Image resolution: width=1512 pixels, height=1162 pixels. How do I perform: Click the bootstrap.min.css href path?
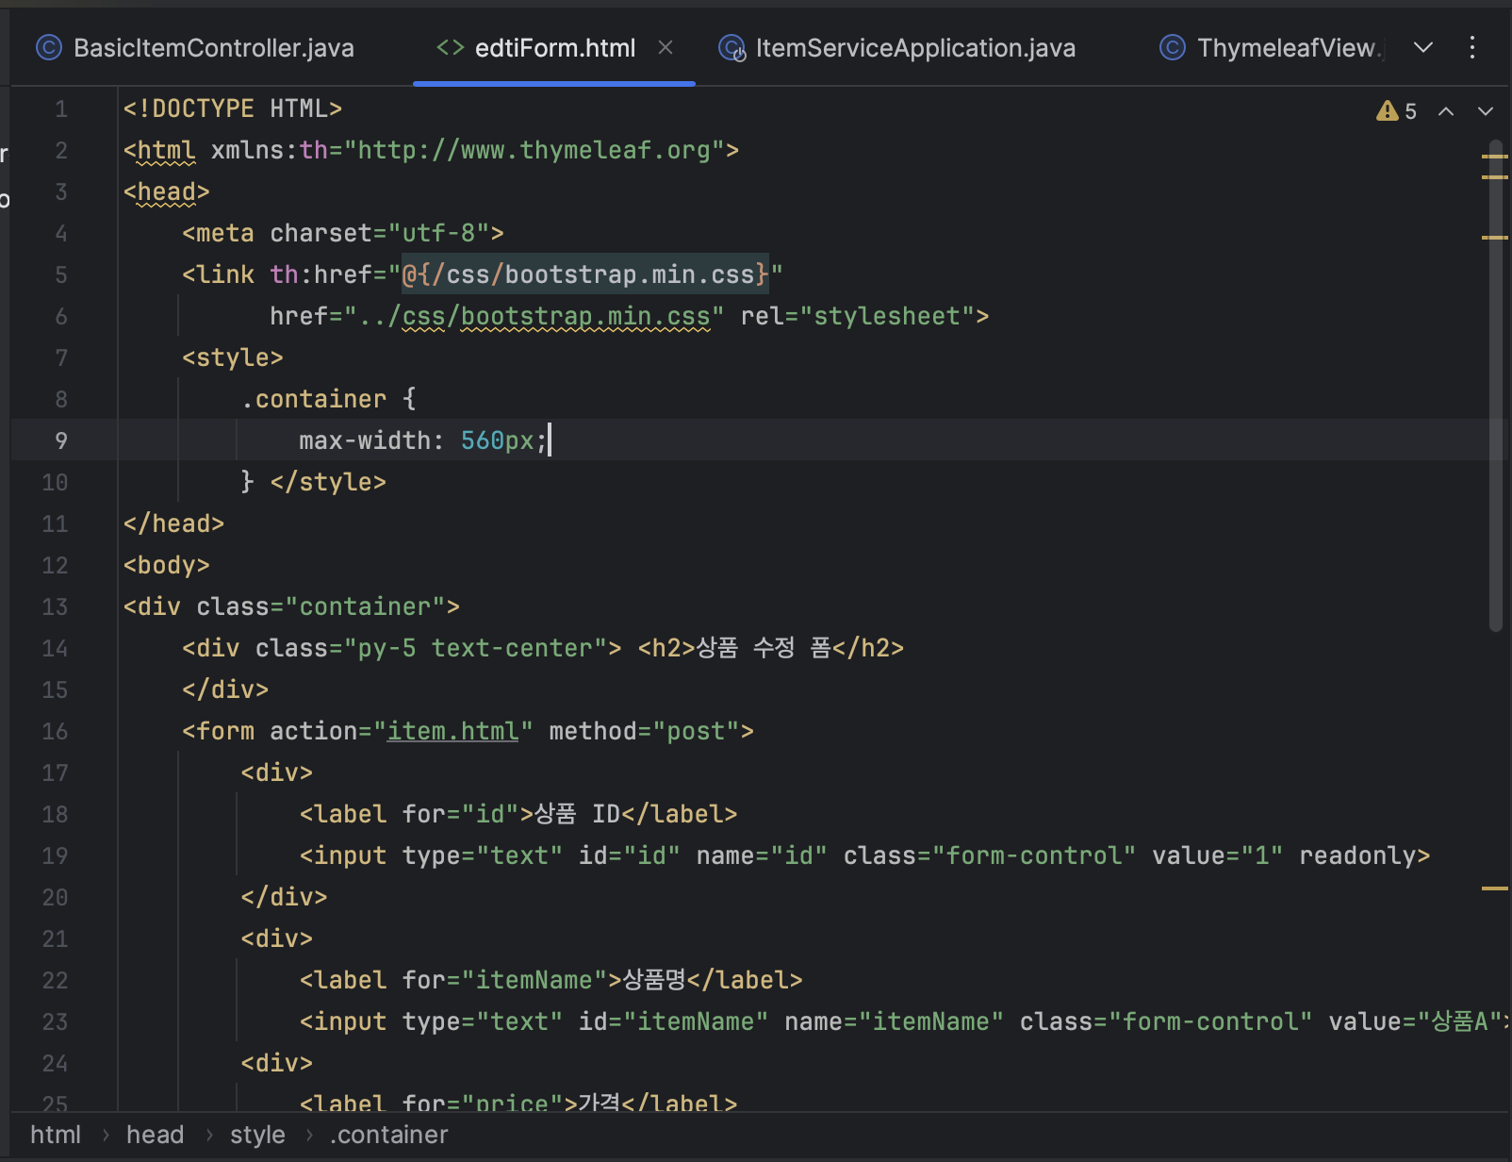534,316
